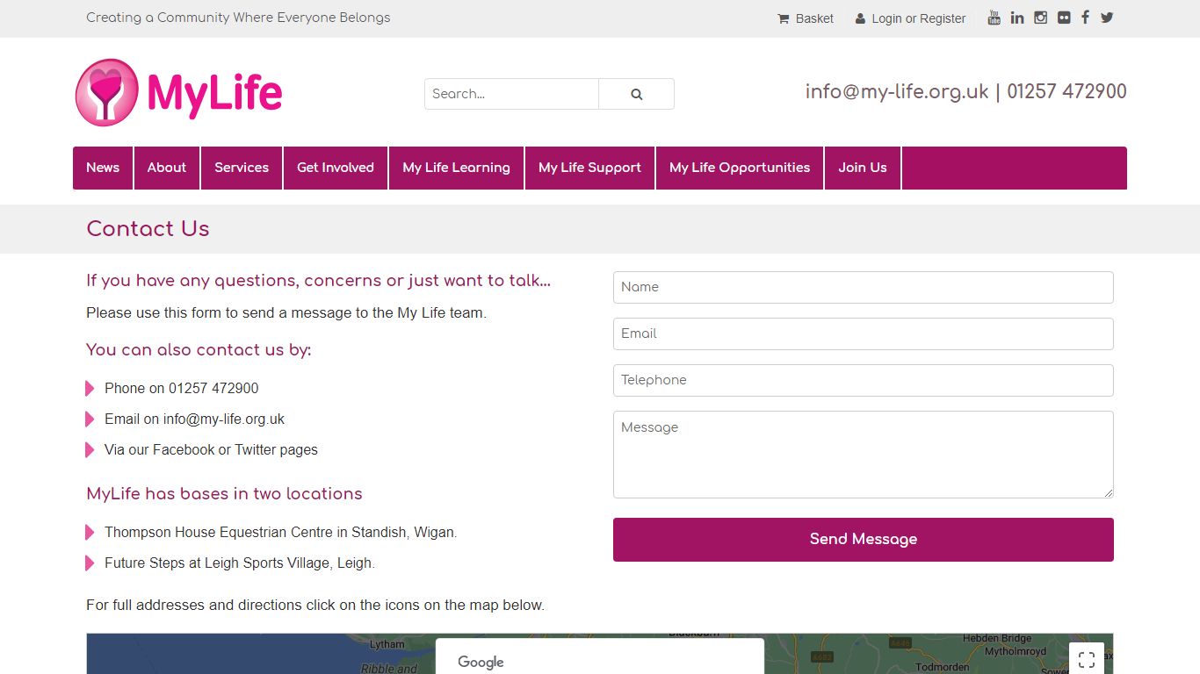Open the YouTube social icon

point(994,18)
